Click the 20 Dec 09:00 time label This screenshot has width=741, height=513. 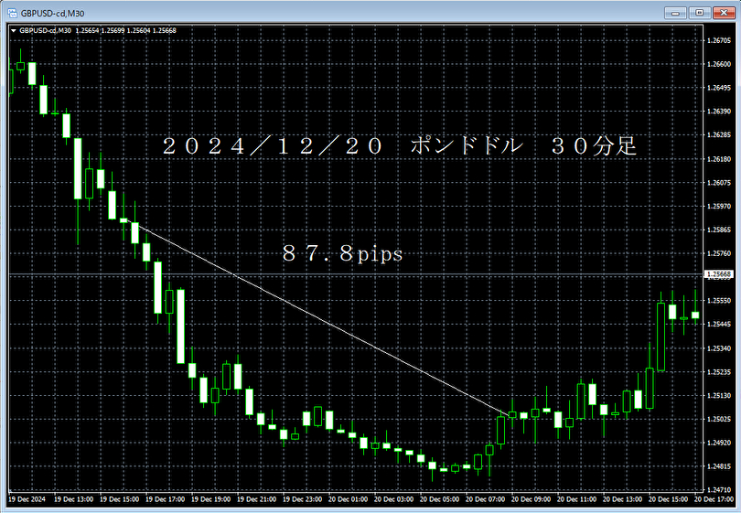531,499
